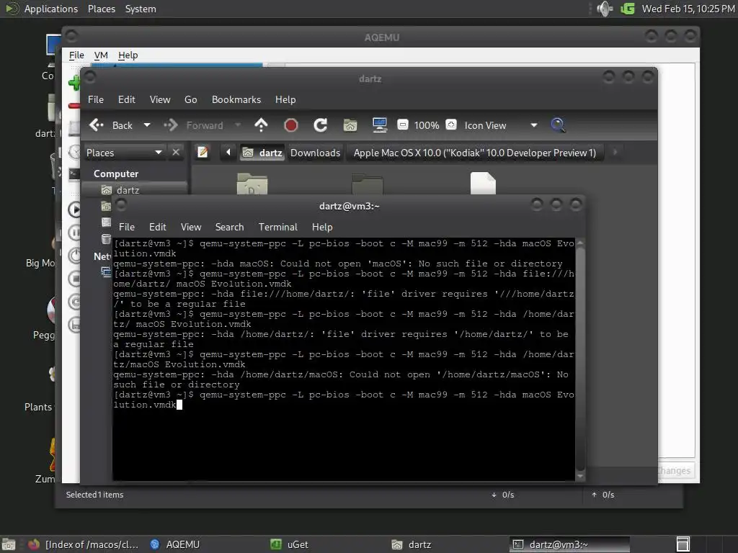
Task: Click the Downloads path bar button
Action: (316, 153)
